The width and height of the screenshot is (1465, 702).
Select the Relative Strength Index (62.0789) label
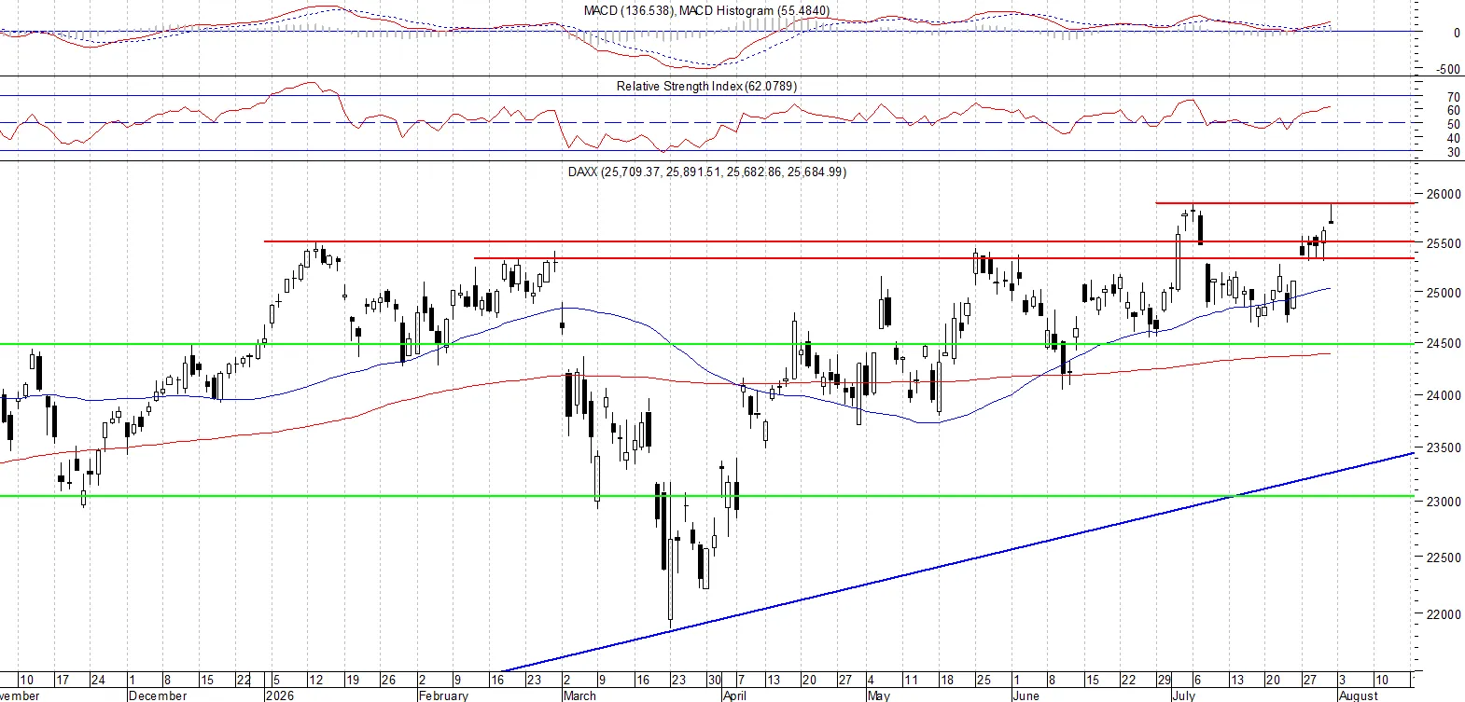pyautogui.click(x=706, y=86)
